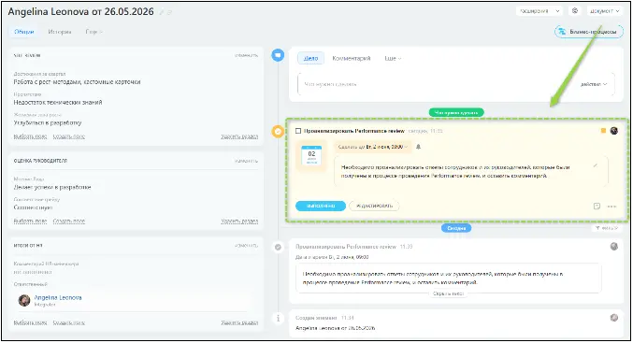Open the 'действия' dropdown in the task input
The image size is (633, 343).
594,84
